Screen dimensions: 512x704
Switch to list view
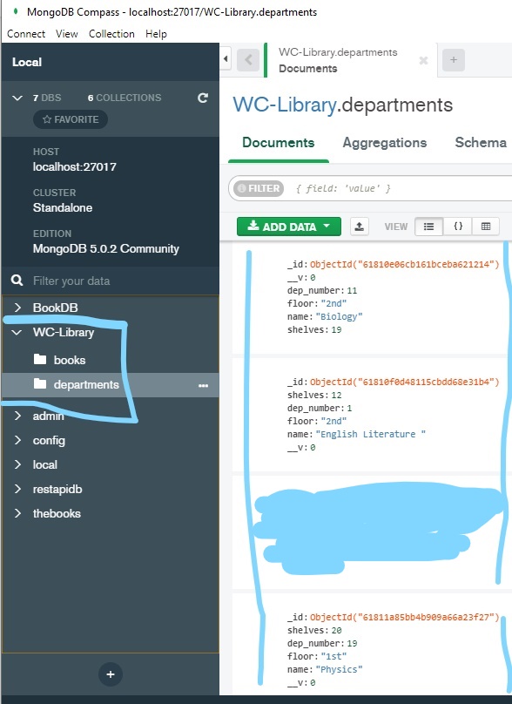click(428, 227)
